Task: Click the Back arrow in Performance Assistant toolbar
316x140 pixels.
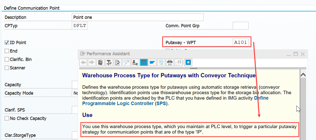Action: tap(83, 63)
